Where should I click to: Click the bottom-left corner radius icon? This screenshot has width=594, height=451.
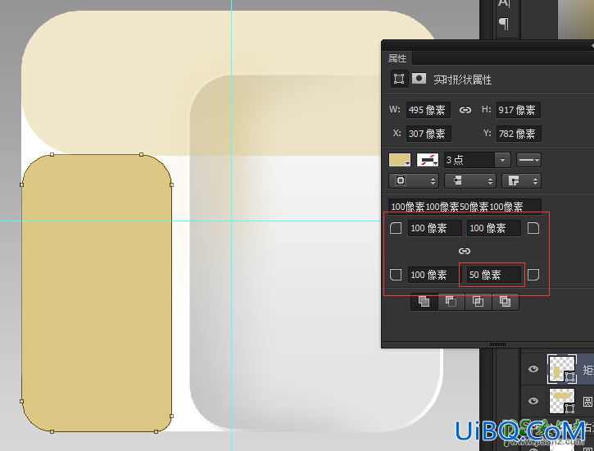[396, 275]
